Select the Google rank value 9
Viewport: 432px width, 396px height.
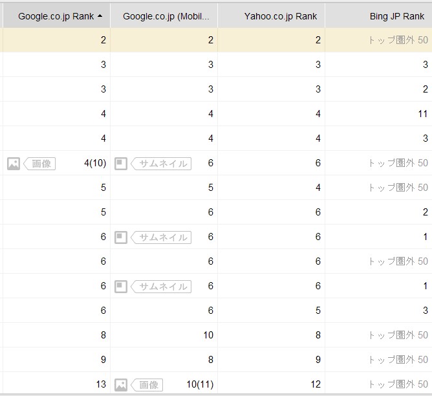[x=103, y=359]
